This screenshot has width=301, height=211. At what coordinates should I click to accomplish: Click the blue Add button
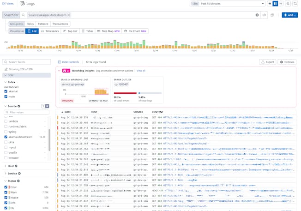[289, 15]
